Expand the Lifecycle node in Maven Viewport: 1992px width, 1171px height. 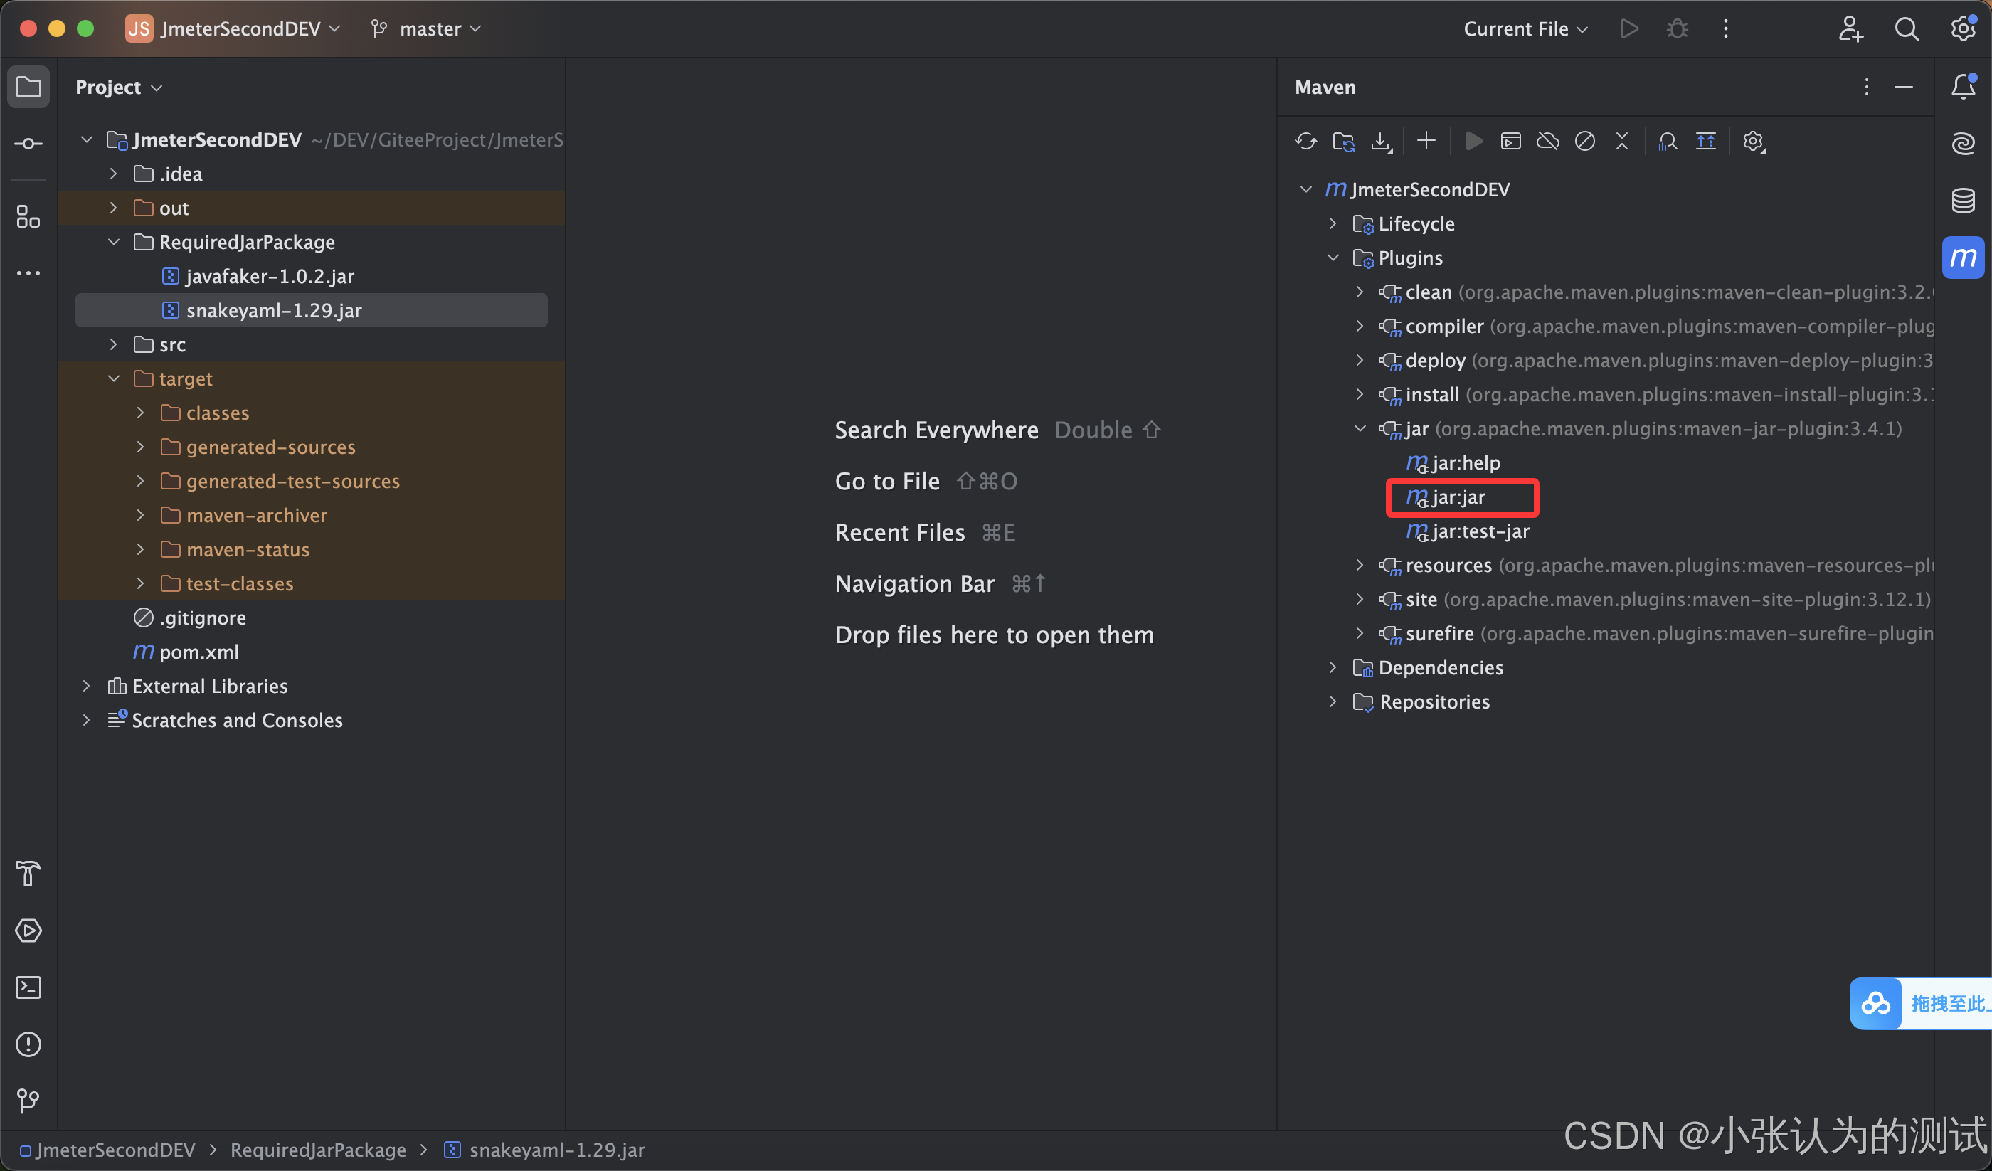click(1333, 224)
